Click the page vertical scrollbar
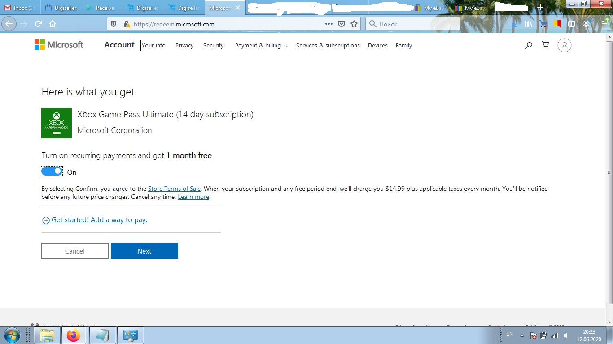 [x=609, y=172]
